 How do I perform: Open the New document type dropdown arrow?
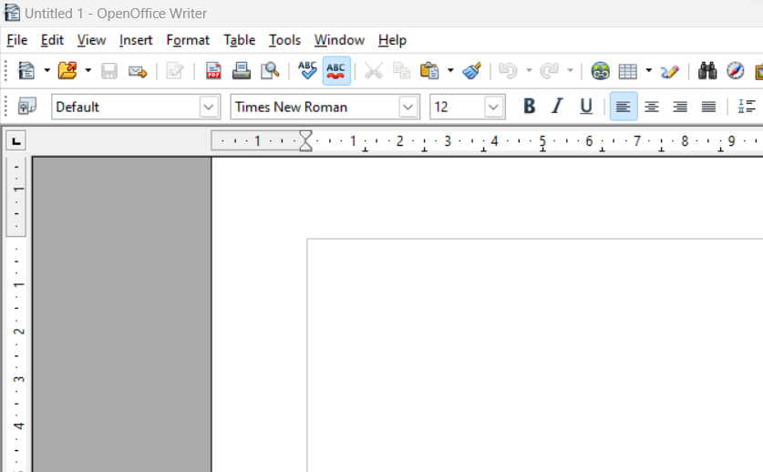pos(46,71)
